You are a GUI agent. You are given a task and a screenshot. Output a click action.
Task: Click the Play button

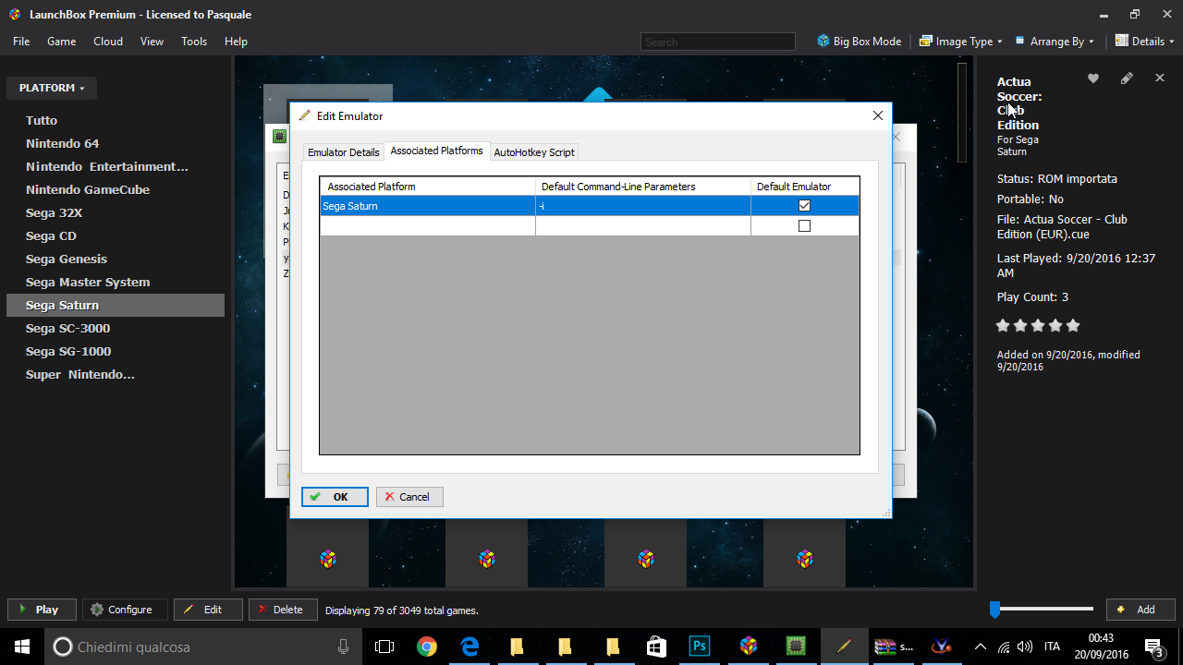click(42, 610)
